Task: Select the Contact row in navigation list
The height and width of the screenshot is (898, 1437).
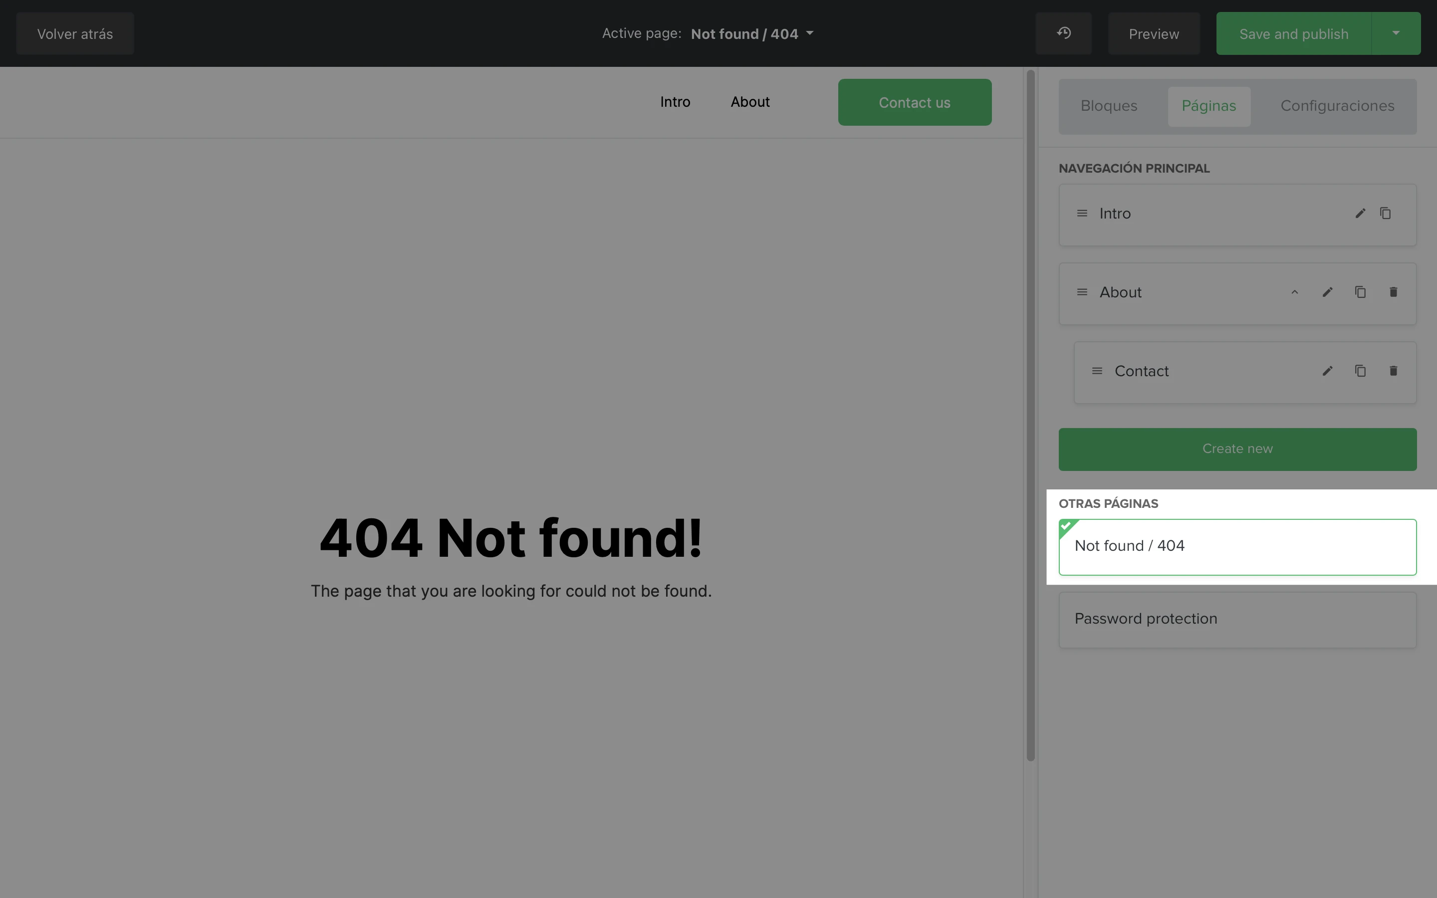Action: click(x=1245, y=372)
